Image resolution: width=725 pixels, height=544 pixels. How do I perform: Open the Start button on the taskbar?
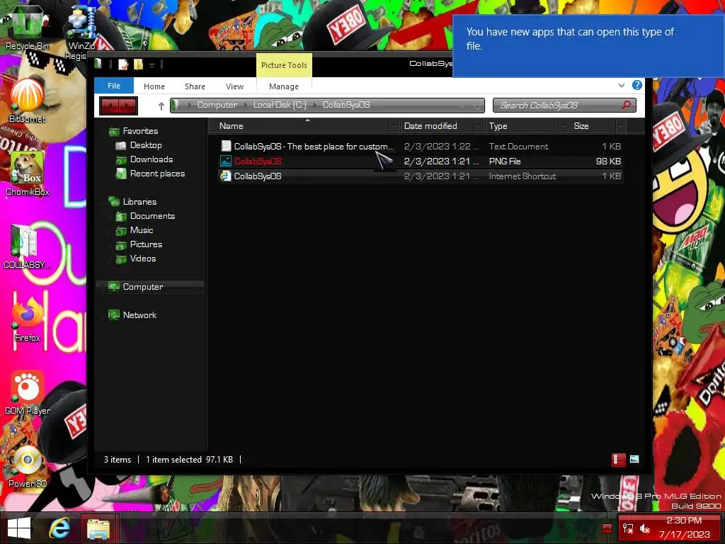tap(19, 528)
